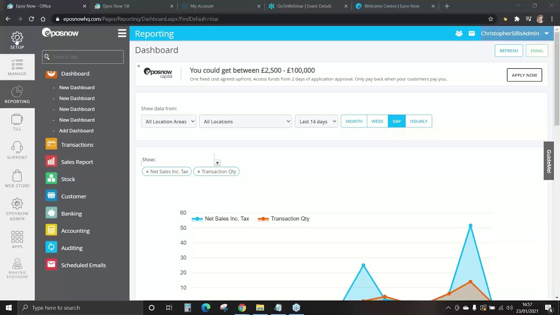Open the Chrome extensions puzzle icon
Screen dimensions: 560x315
coord(517,19)
